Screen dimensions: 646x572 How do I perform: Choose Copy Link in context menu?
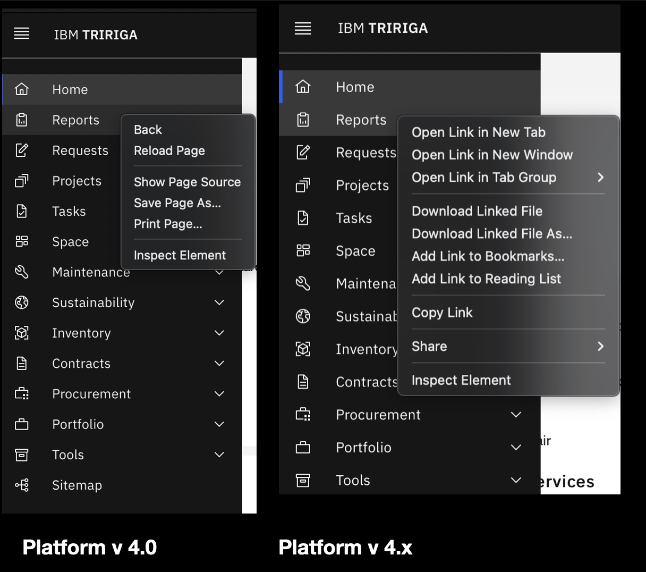(x=442, y=313)
